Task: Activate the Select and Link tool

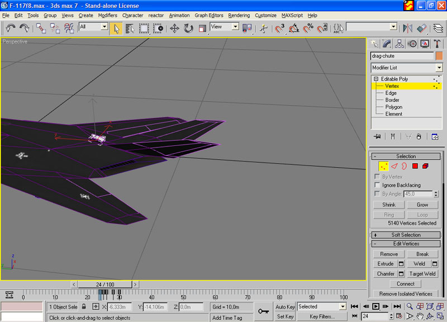Action: tap(41, 29)
